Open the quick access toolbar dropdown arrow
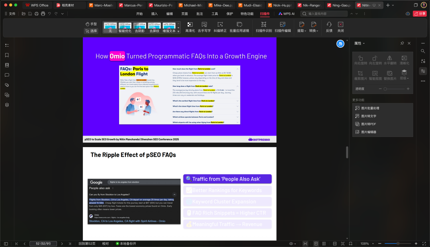The width and height of the screenshot is (430, 247). [x=63, y=14]
